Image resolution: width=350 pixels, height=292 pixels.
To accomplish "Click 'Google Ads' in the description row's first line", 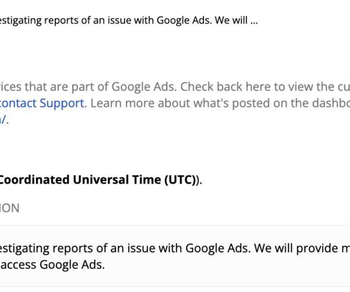I will click(x=217, y=248).
